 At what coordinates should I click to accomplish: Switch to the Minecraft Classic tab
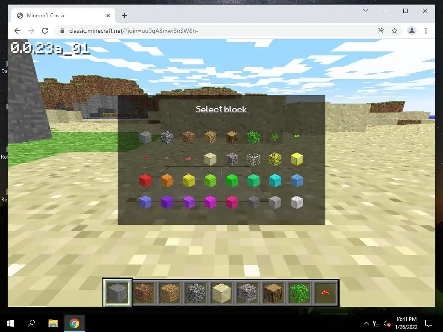tap(63, 16)
